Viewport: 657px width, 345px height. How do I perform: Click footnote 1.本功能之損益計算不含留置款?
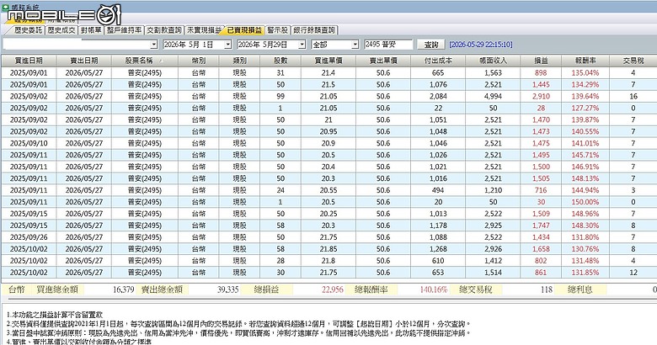55,315
